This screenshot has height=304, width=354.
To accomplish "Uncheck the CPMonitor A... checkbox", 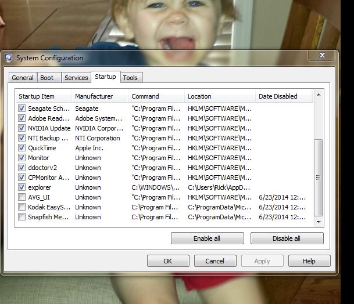I will click(22, 178).
